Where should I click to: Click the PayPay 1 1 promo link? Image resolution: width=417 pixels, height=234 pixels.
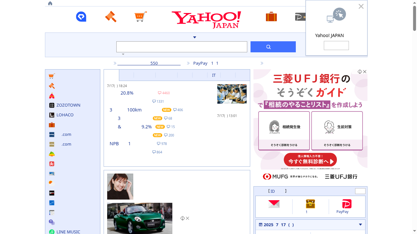tap(206, 63)
